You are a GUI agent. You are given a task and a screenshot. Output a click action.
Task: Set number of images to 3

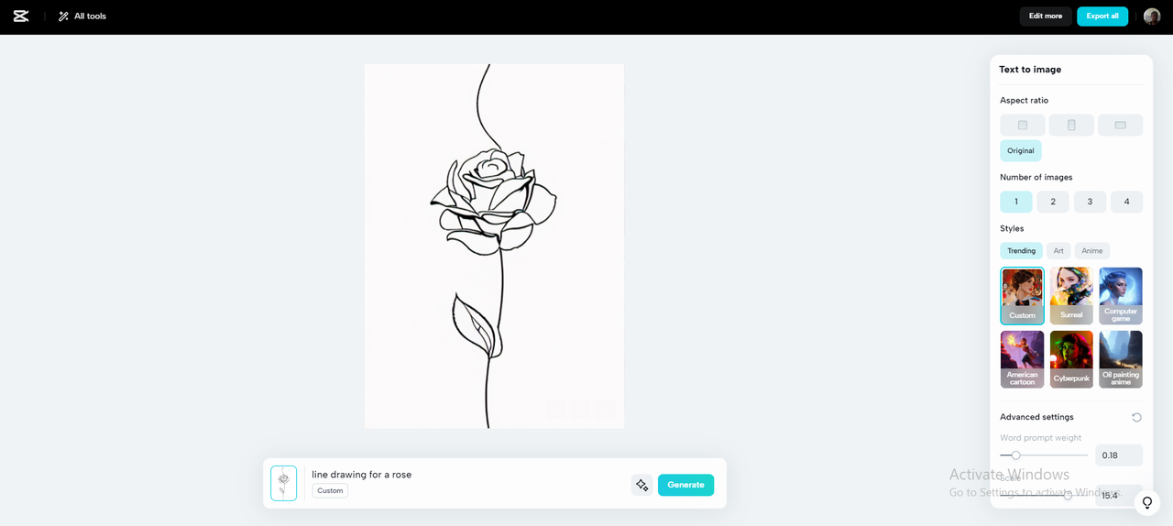tap(1090, 202)
